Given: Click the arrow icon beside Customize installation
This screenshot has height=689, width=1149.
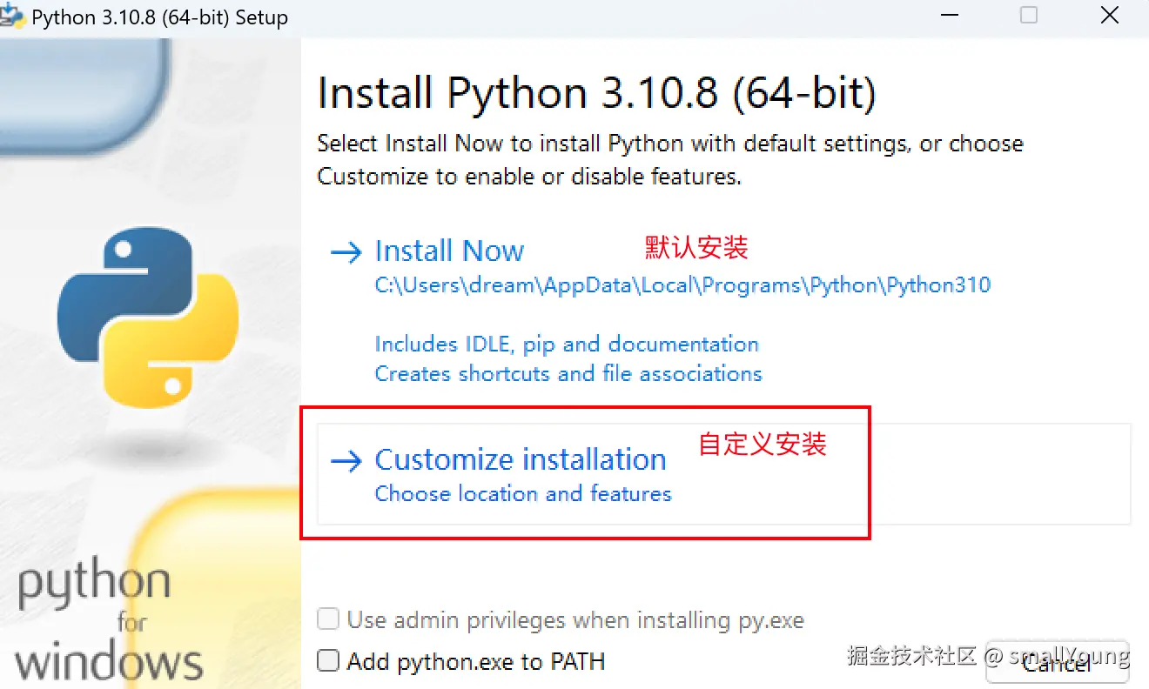Looking at the screenshot, I should (x=346, y=461).
